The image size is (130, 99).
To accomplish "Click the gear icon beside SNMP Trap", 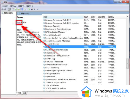I will click(x=44, y=59).
